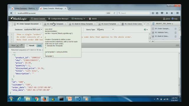Go back with the browser back arrow
This screenshot has width=189, height=106.
point(11,13)
